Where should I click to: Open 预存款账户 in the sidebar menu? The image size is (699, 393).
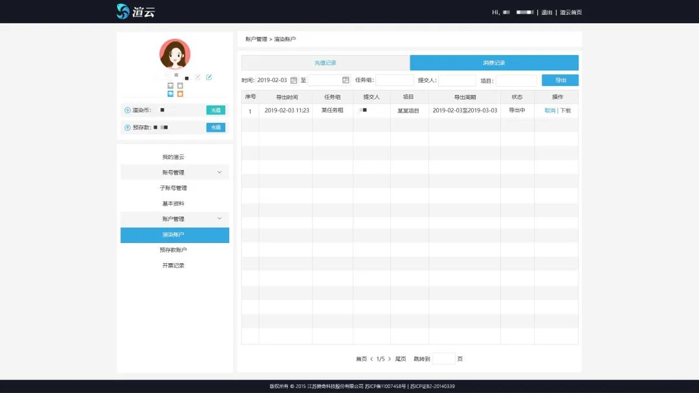click(173, 250)
